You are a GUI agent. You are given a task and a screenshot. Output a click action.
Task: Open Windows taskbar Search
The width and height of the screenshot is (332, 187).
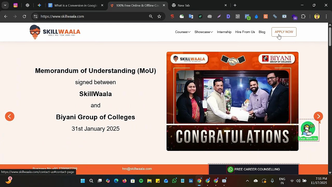click(x=91, y=181)
